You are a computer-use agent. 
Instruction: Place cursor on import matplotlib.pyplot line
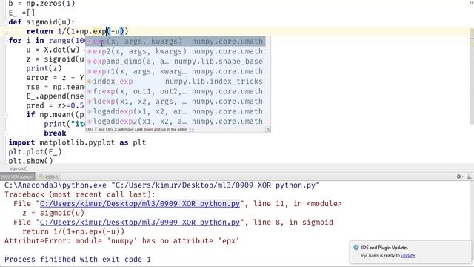[77, 142]
